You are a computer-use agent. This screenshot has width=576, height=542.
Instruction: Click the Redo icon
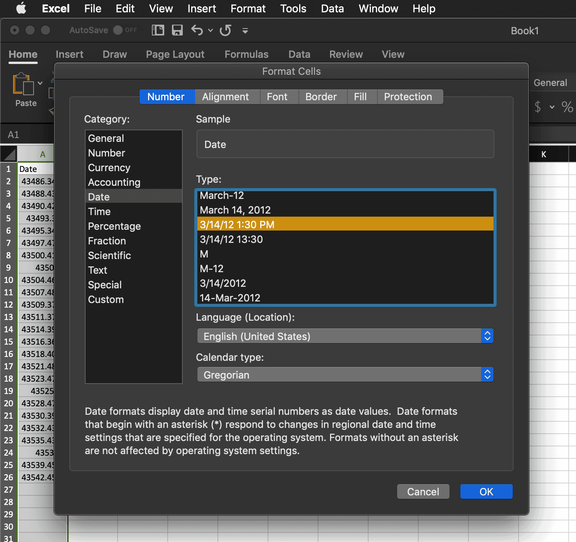225,30
